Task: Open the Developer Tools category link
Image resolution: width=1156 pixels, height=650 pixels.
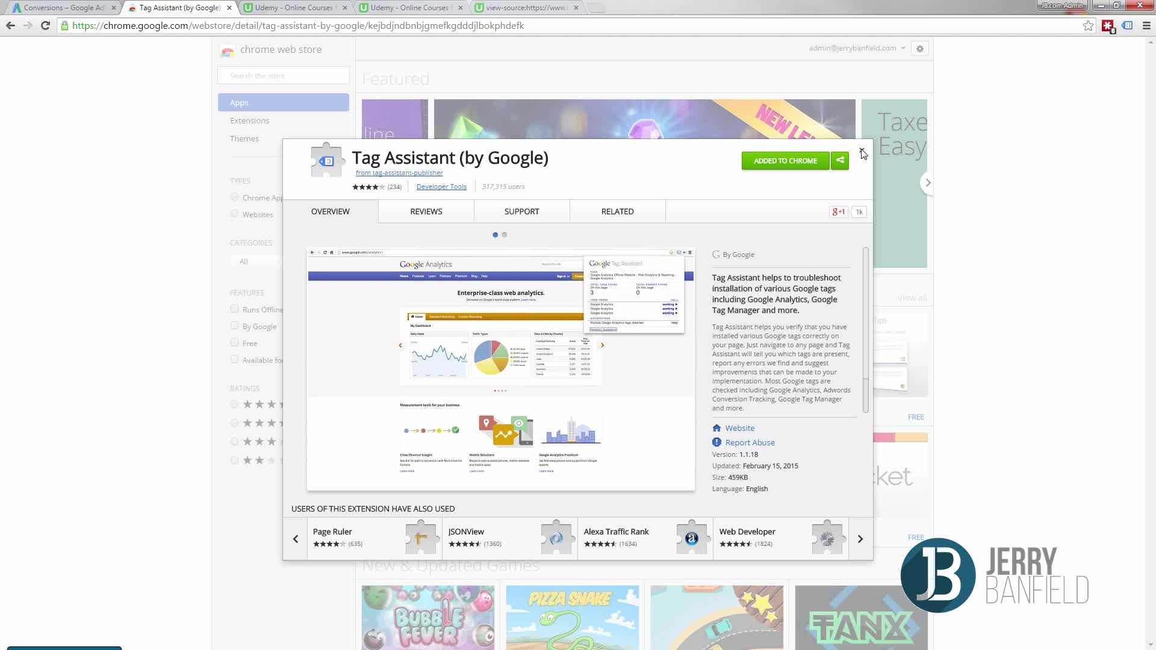Action: 441,187
